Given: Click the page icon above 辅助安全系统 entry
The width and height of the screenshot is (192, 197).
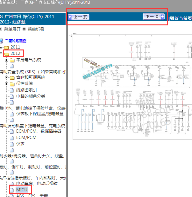Looking at the screenshot, I should 12,66.
